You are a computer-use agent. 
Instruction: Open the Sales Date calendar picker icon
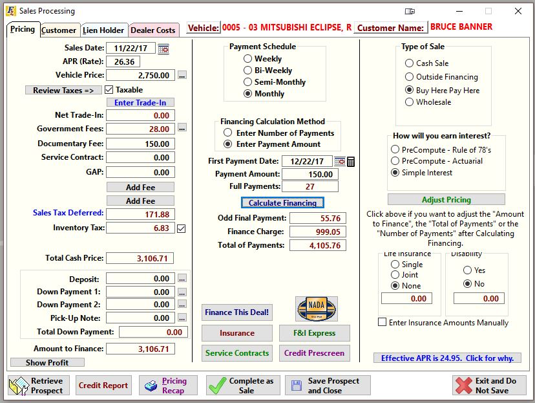coord(163,49)
